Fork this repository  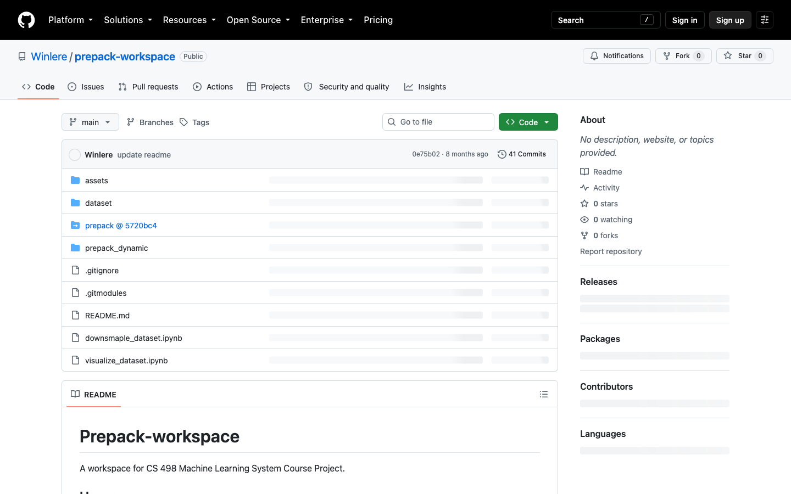point(683,56)
